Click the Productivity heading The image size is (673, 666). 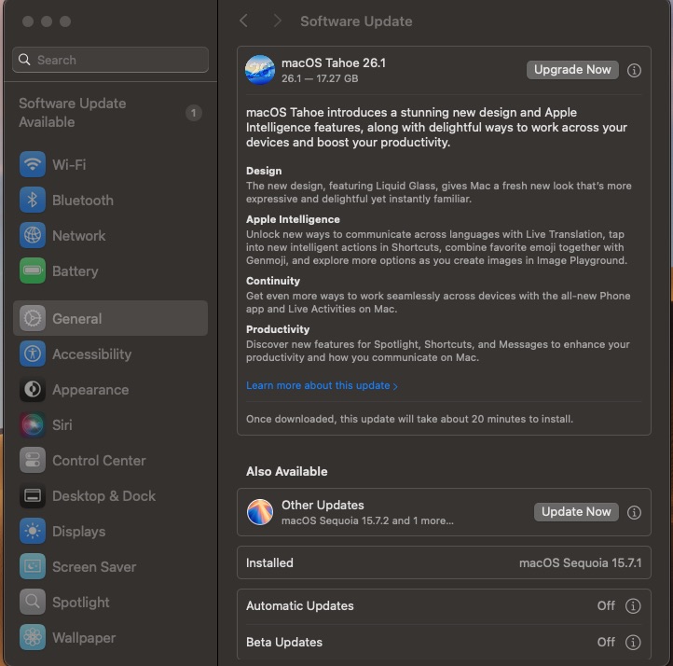click(278, 329)
